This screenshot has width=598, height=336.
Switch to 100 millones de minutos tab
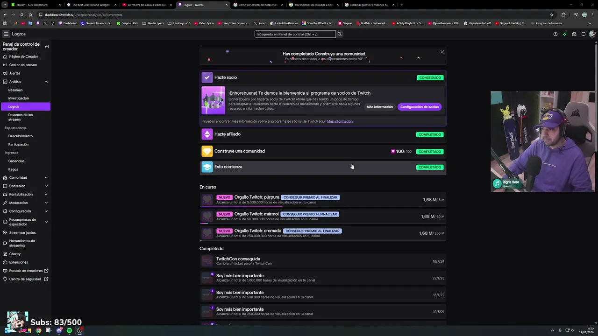314,5
